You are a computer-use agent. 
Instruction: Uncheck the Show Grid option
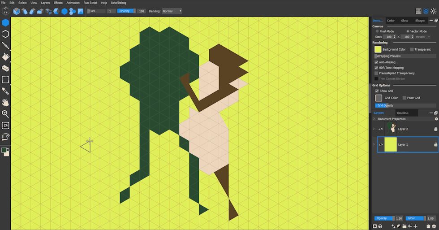[377, 91]
